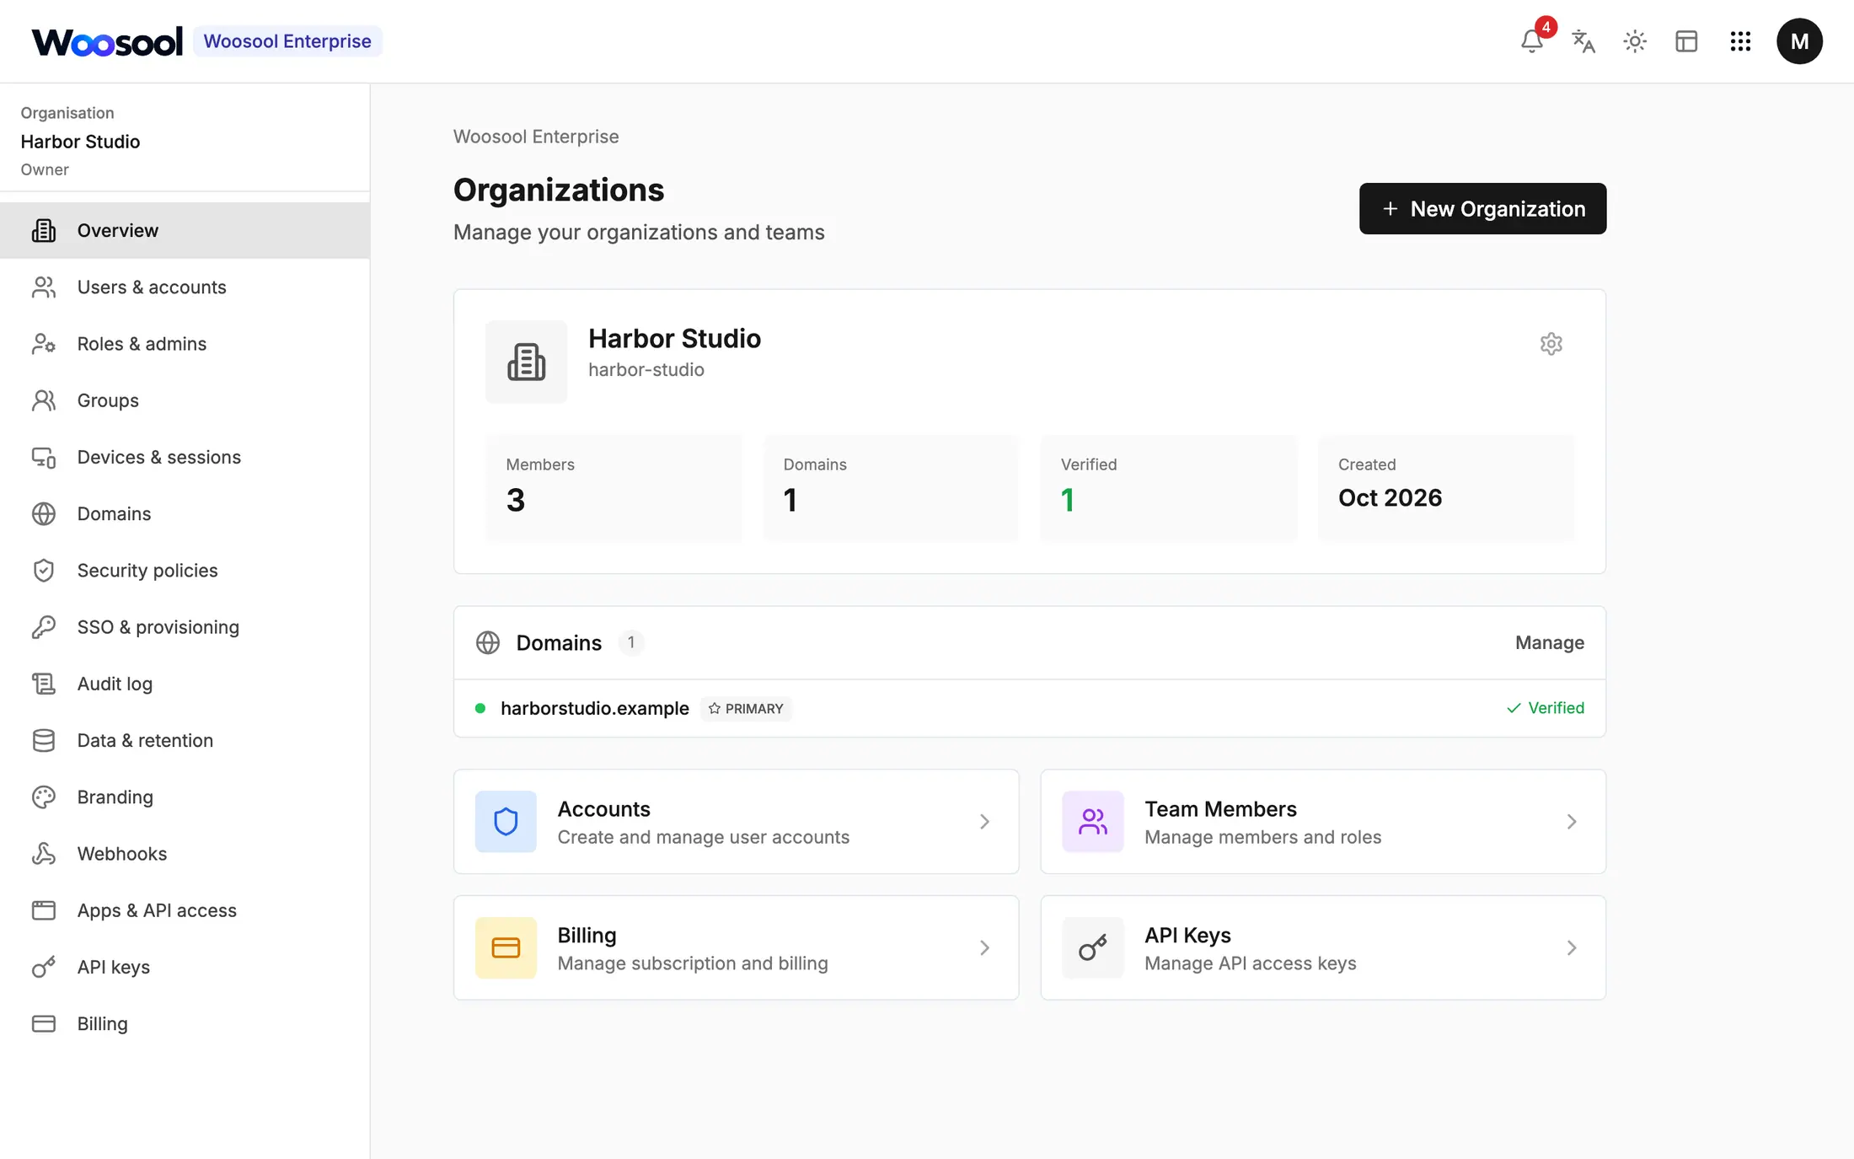This screenshot has width=1854, height=1159.
Task: Click the Apps & API access icon
Action: [44, 910]
